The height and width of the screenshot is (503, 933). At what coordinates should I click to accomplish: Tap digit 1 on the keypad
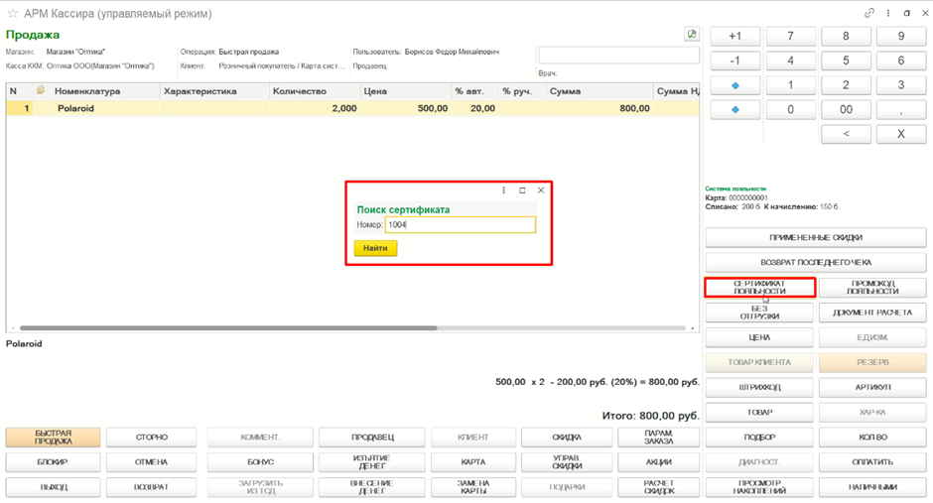(x=791, y=85)
